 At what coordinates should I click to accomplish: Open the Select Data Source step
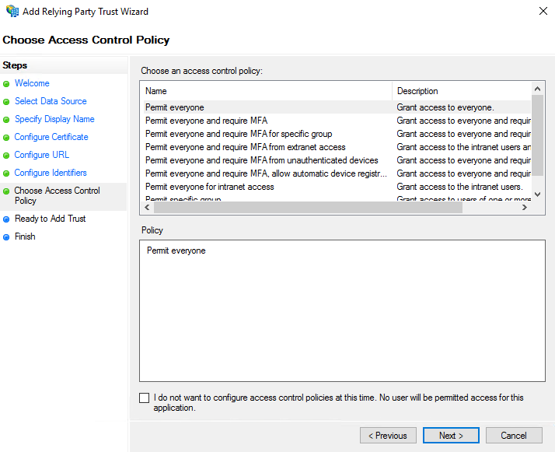click(51, 101)
